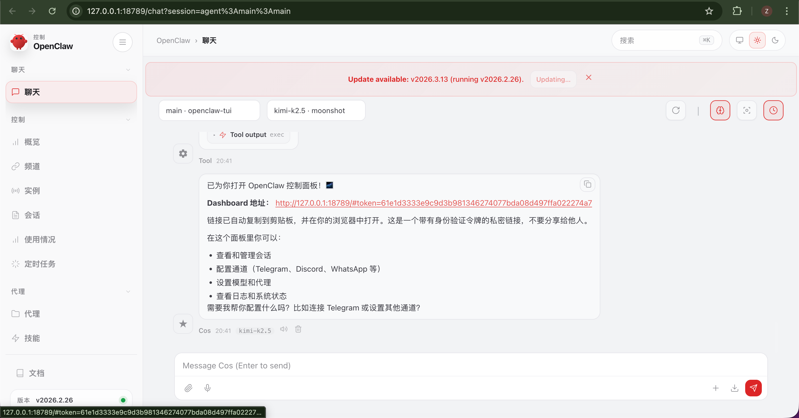Click the browser address bar URL

point(189,11)
